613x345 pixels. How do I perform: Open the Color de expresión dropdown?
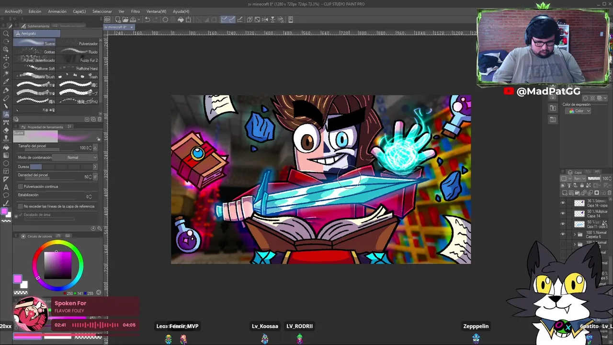[579, 111]
